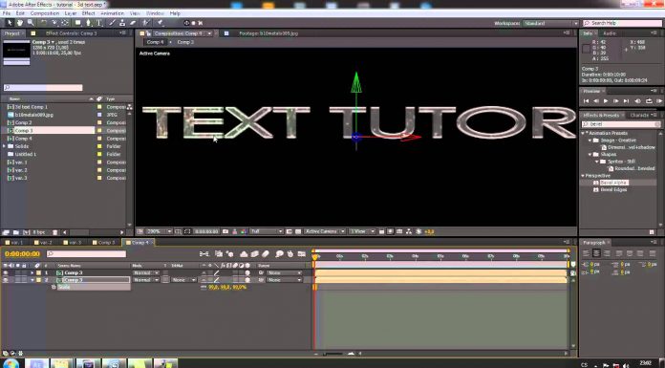Click the new composition icon in Project panel
This screenshot has height=368, width=665.
coord(27,232)
